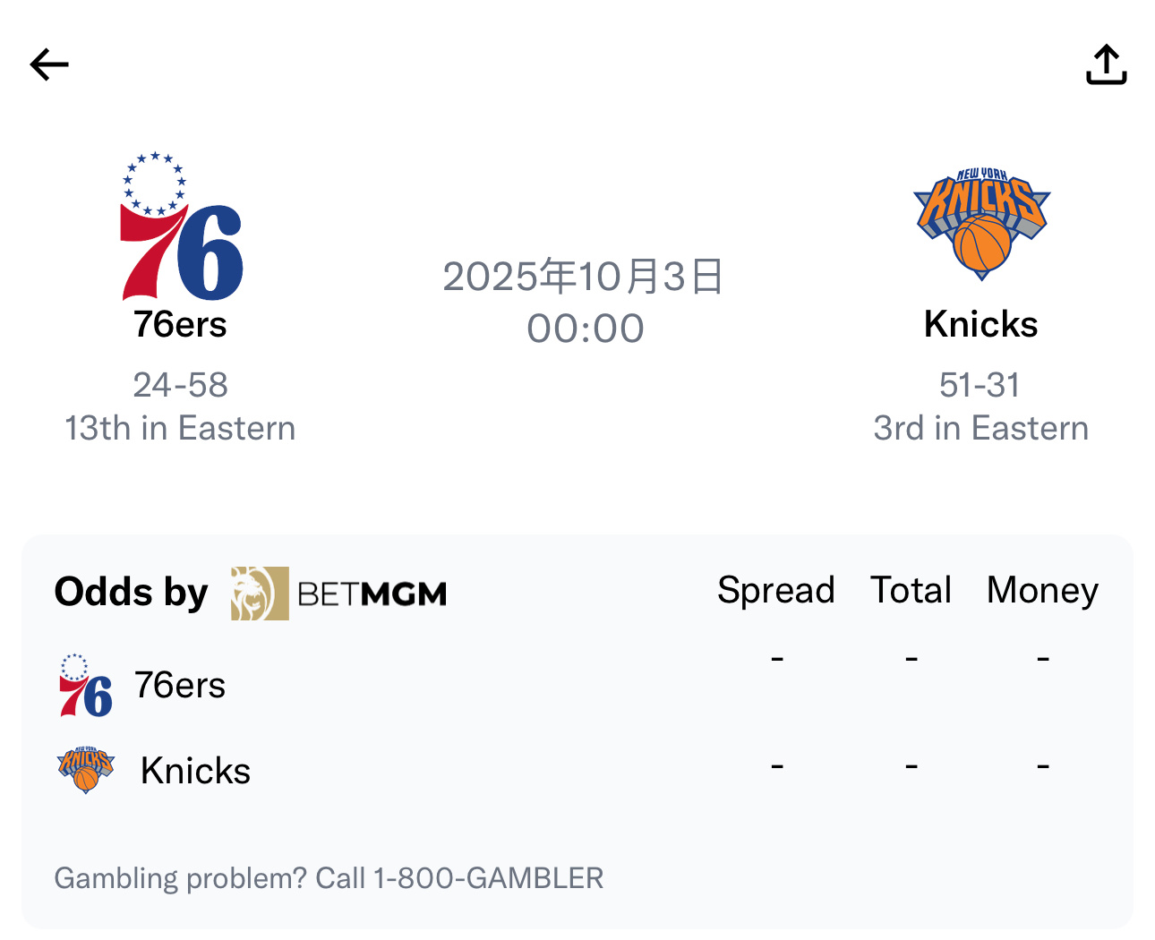Open the Knicks team name header
The image size is (1155, 940).
pos(980,324)
